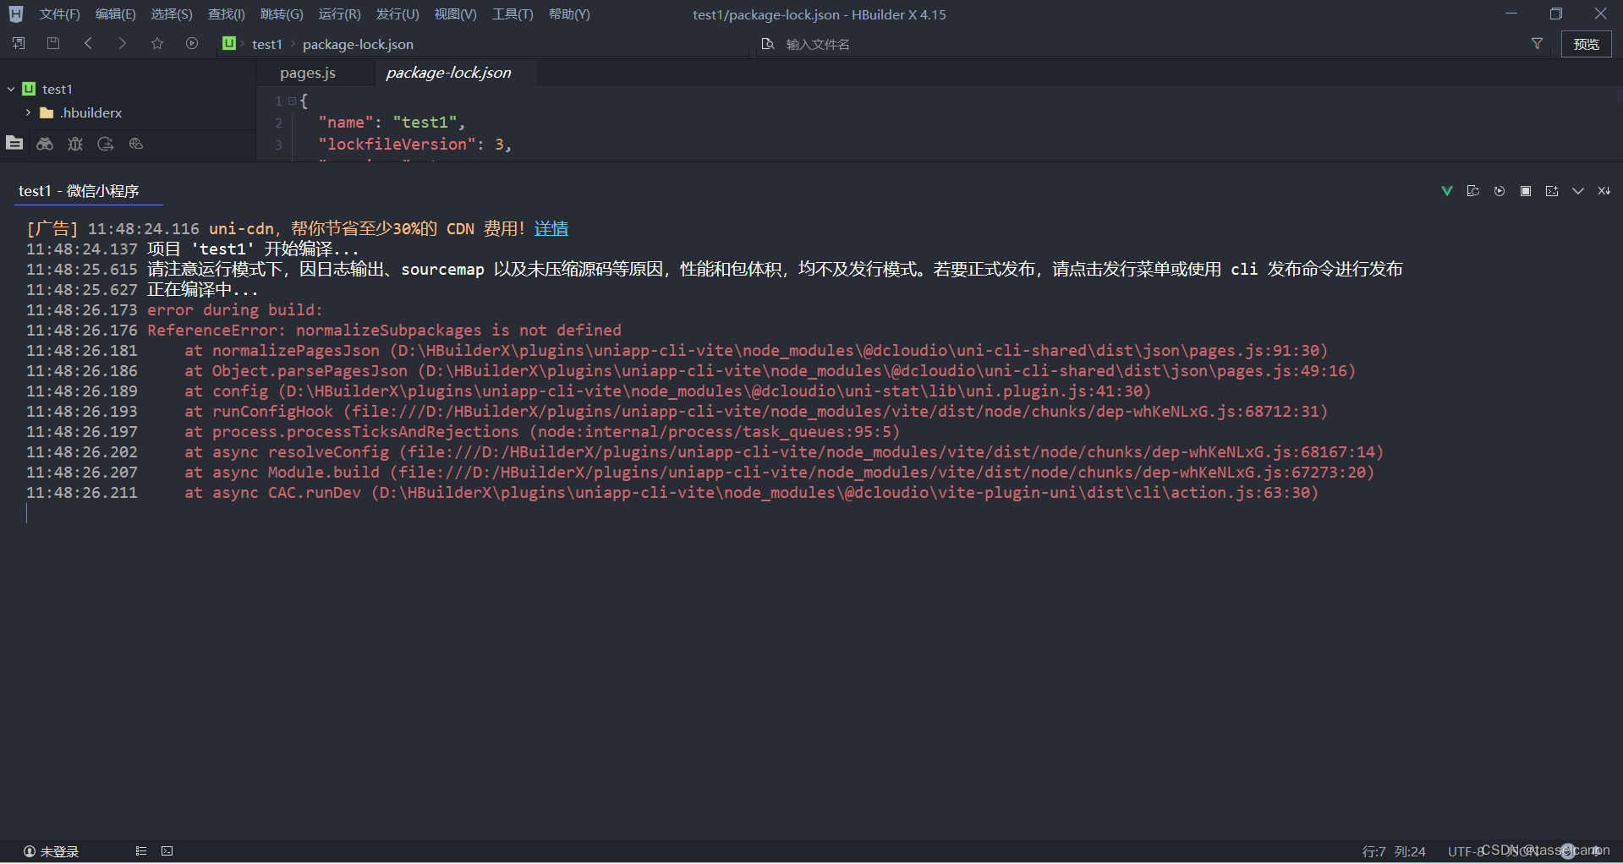Click the HBuilder X logo in title bar
Screen dimensions: 1623x864
pyautogui.click(x=16, y=14)
